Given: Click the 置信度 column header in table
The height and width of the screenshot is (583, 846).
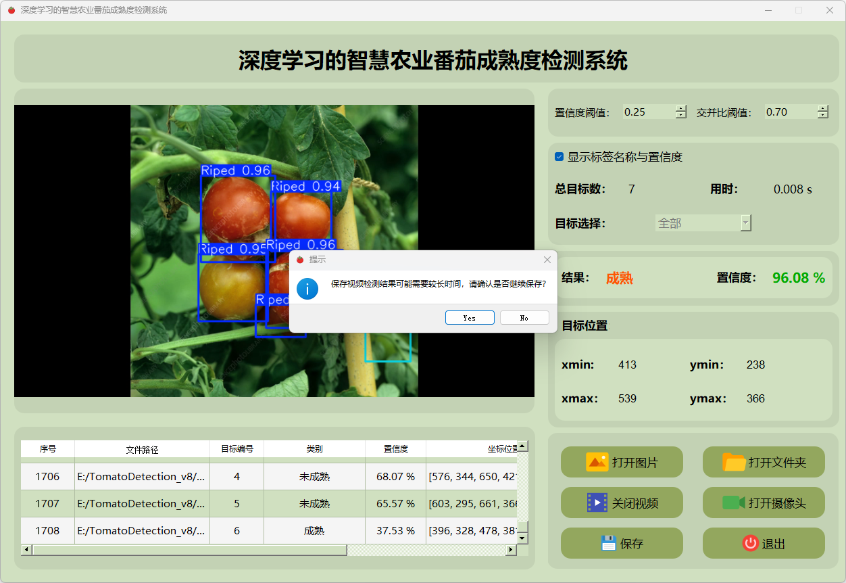Looking at the screenshot, I should 395,448.
